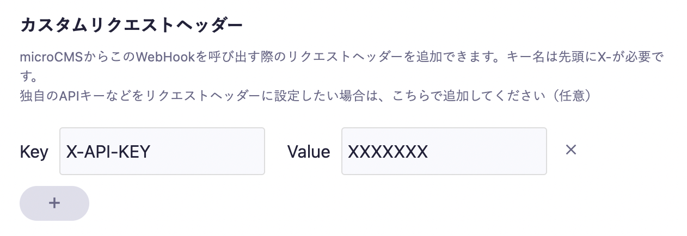687x236 pixels.
Task: Add a new header with the plus button
Action: point(54,203)
